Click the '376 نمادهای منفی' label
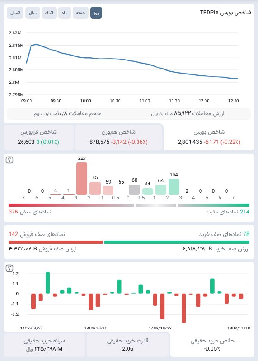Image resolution: width=258 pixels, height=361 pixels. [x=30, y=212]
